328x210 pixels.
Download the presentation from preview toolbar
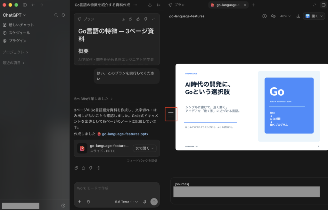pyautogui.click(x=298, y=16)
